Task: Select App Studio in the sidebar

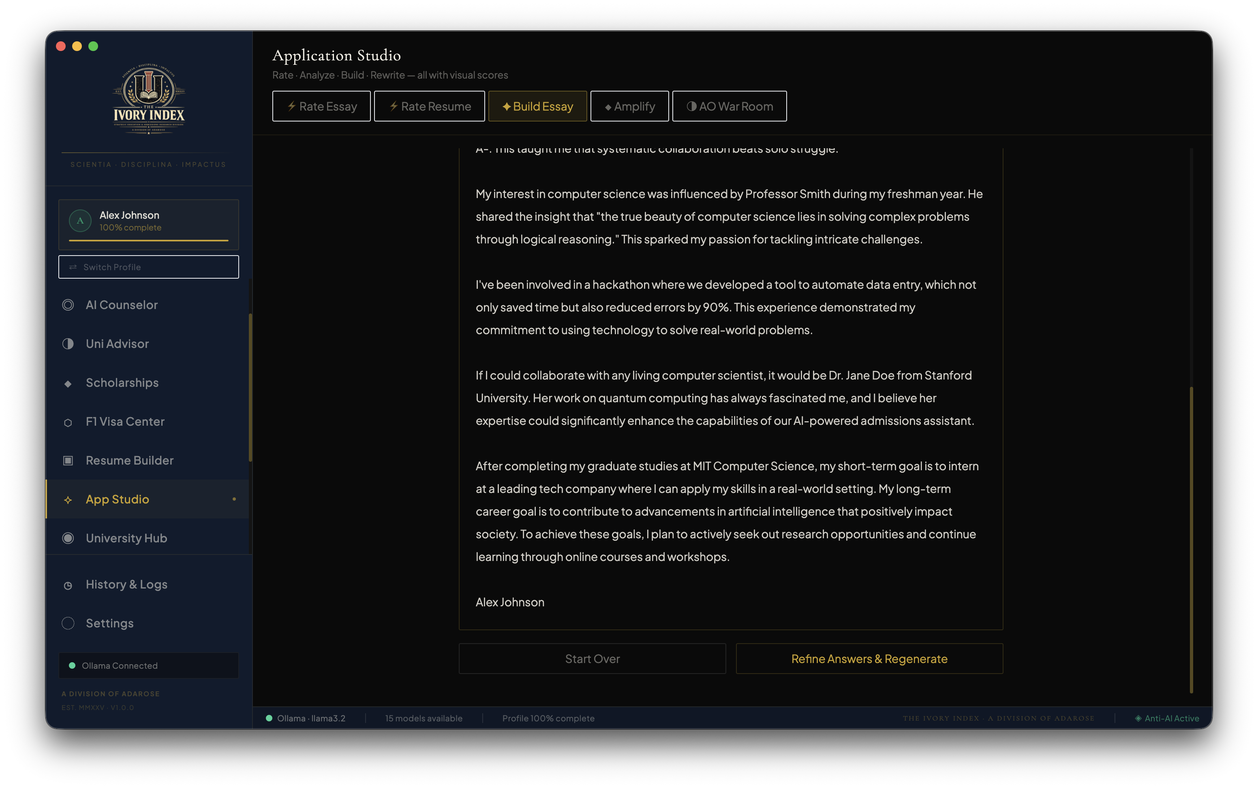Action: click(x=148, y=499)
